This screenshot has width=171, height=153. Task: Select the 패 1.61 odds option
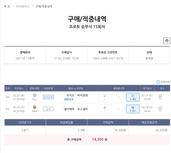[133, 109]
